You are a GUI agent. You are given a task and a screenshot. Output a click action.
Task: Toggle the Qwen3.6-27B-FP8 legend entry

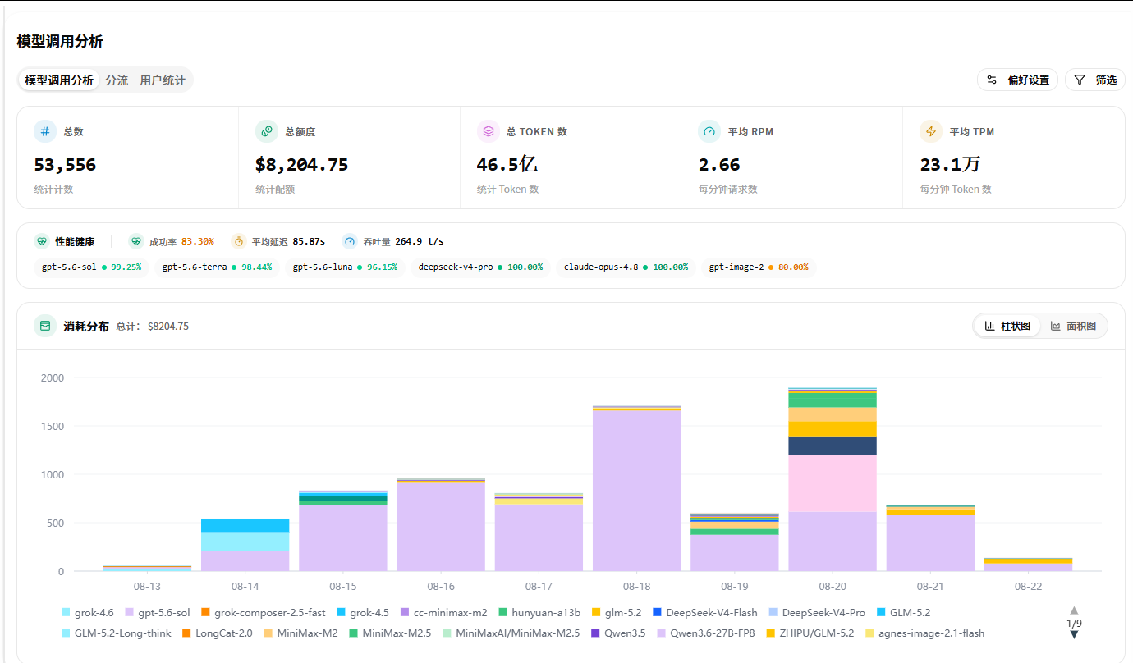click(705, 633)
